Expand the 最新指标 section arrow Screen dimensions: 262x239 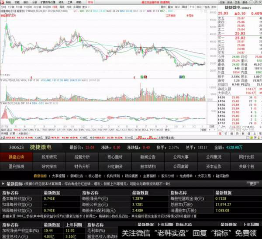point(3,184)
